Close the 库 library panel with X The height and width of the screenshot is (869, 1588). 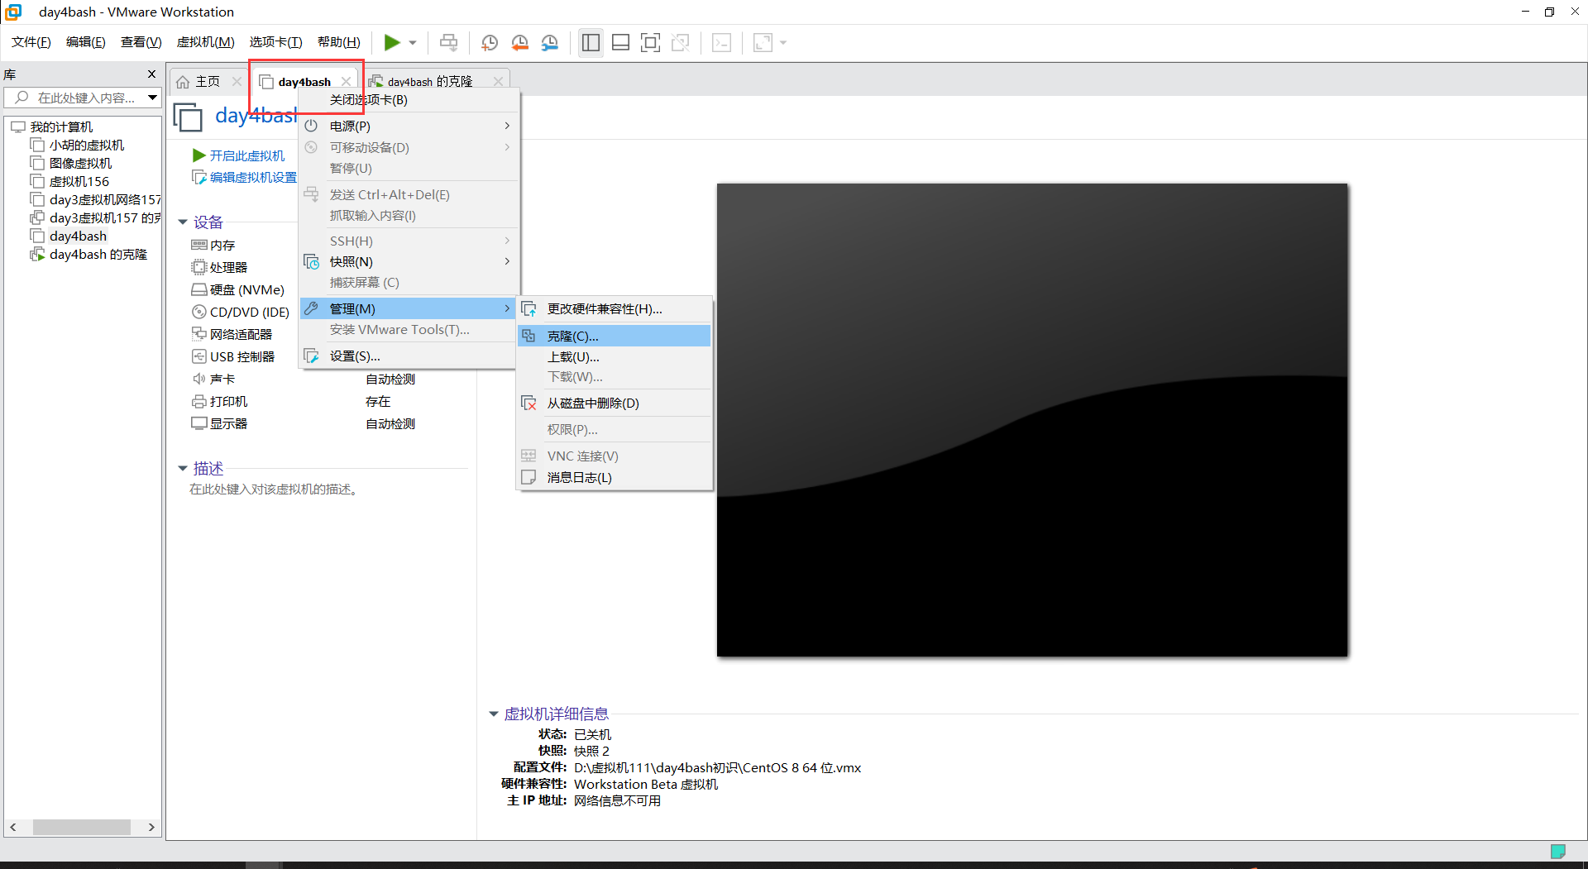[151, 74]
